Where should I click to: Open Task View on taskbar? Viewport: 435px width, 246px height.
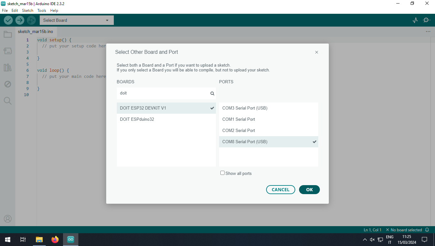click(23, 240)
